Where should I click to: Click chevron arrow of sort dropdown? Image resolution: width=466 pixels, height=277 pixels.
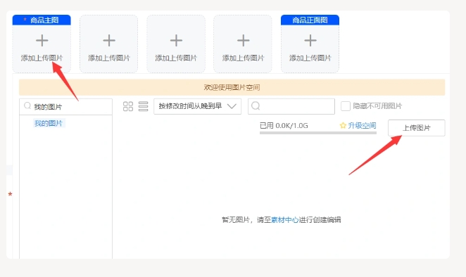232,106
